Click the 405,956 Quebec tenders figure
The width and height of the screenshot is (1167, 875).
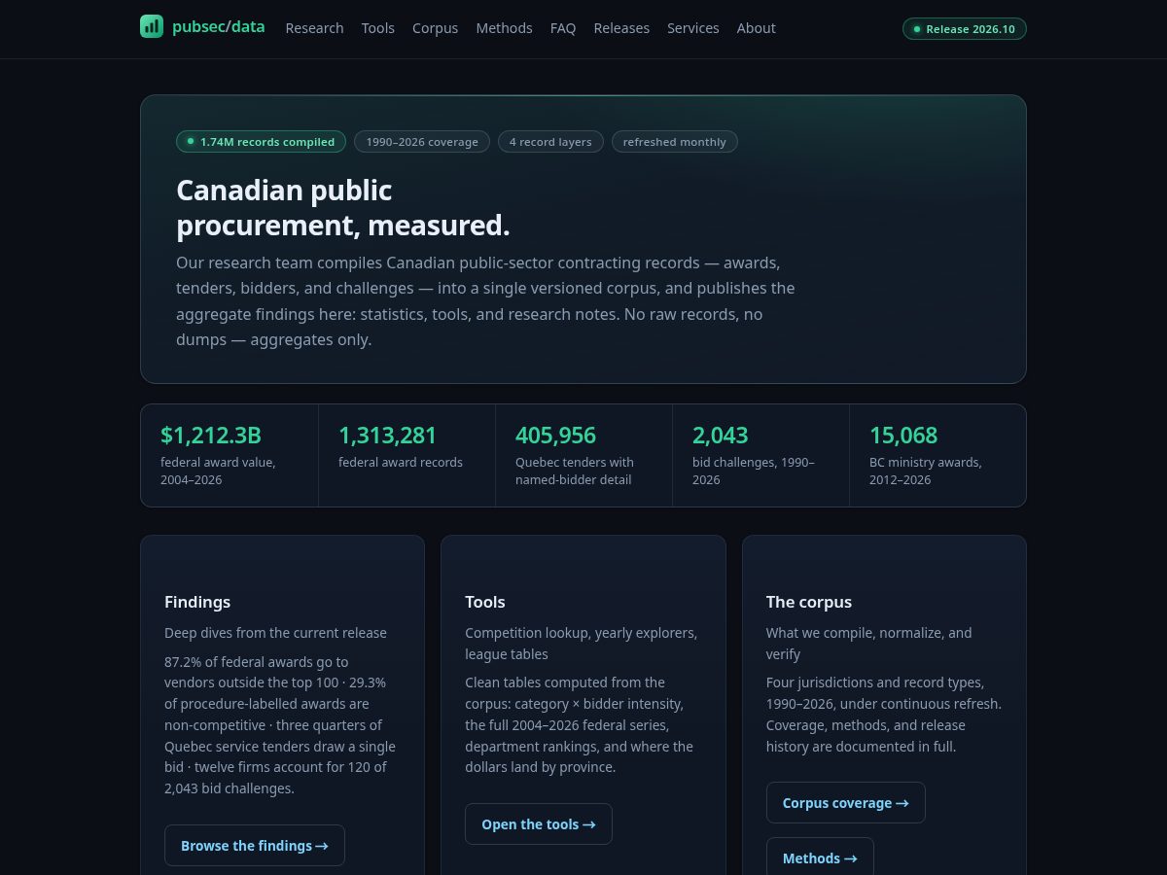coord(555,436)
